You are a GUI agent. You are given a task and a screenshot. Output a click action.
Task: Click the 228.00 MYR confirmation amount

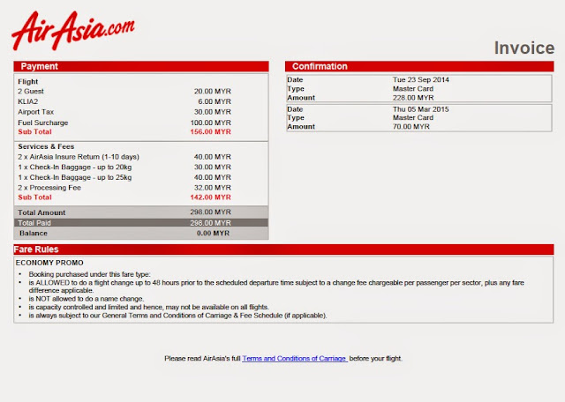413,98
